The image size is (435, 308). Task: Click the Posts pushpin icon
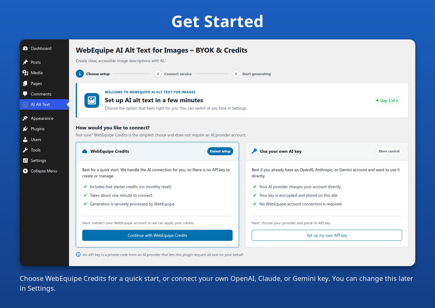[25, 62]
